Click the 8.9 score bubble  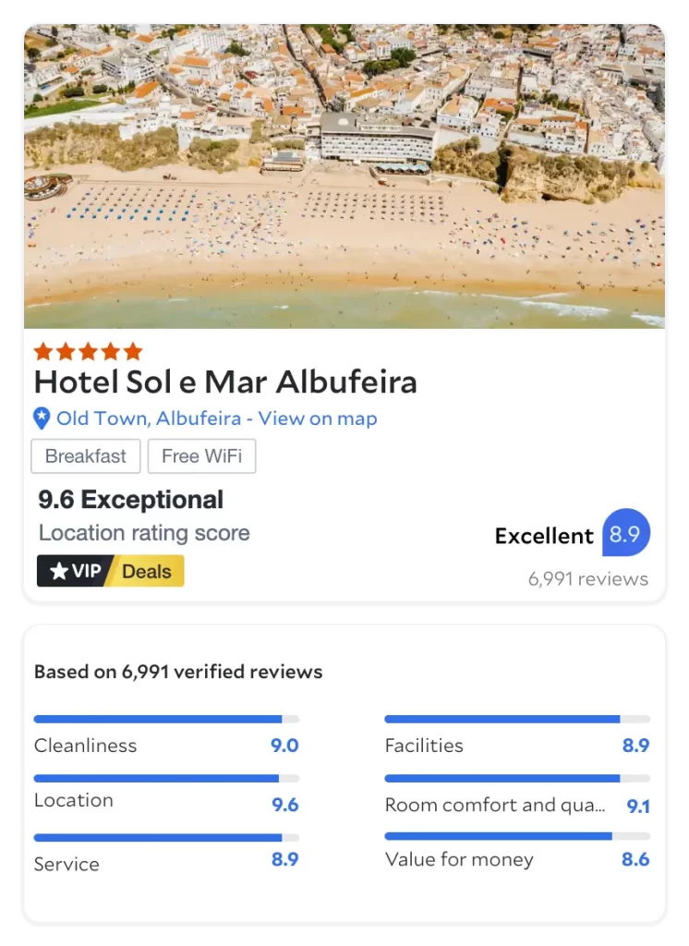tap(626, 534)
